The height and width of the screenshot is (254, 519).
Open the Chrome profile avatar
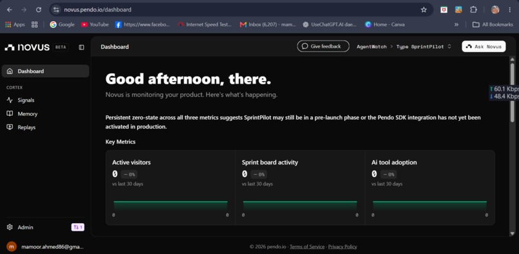[x=495, y=10]
